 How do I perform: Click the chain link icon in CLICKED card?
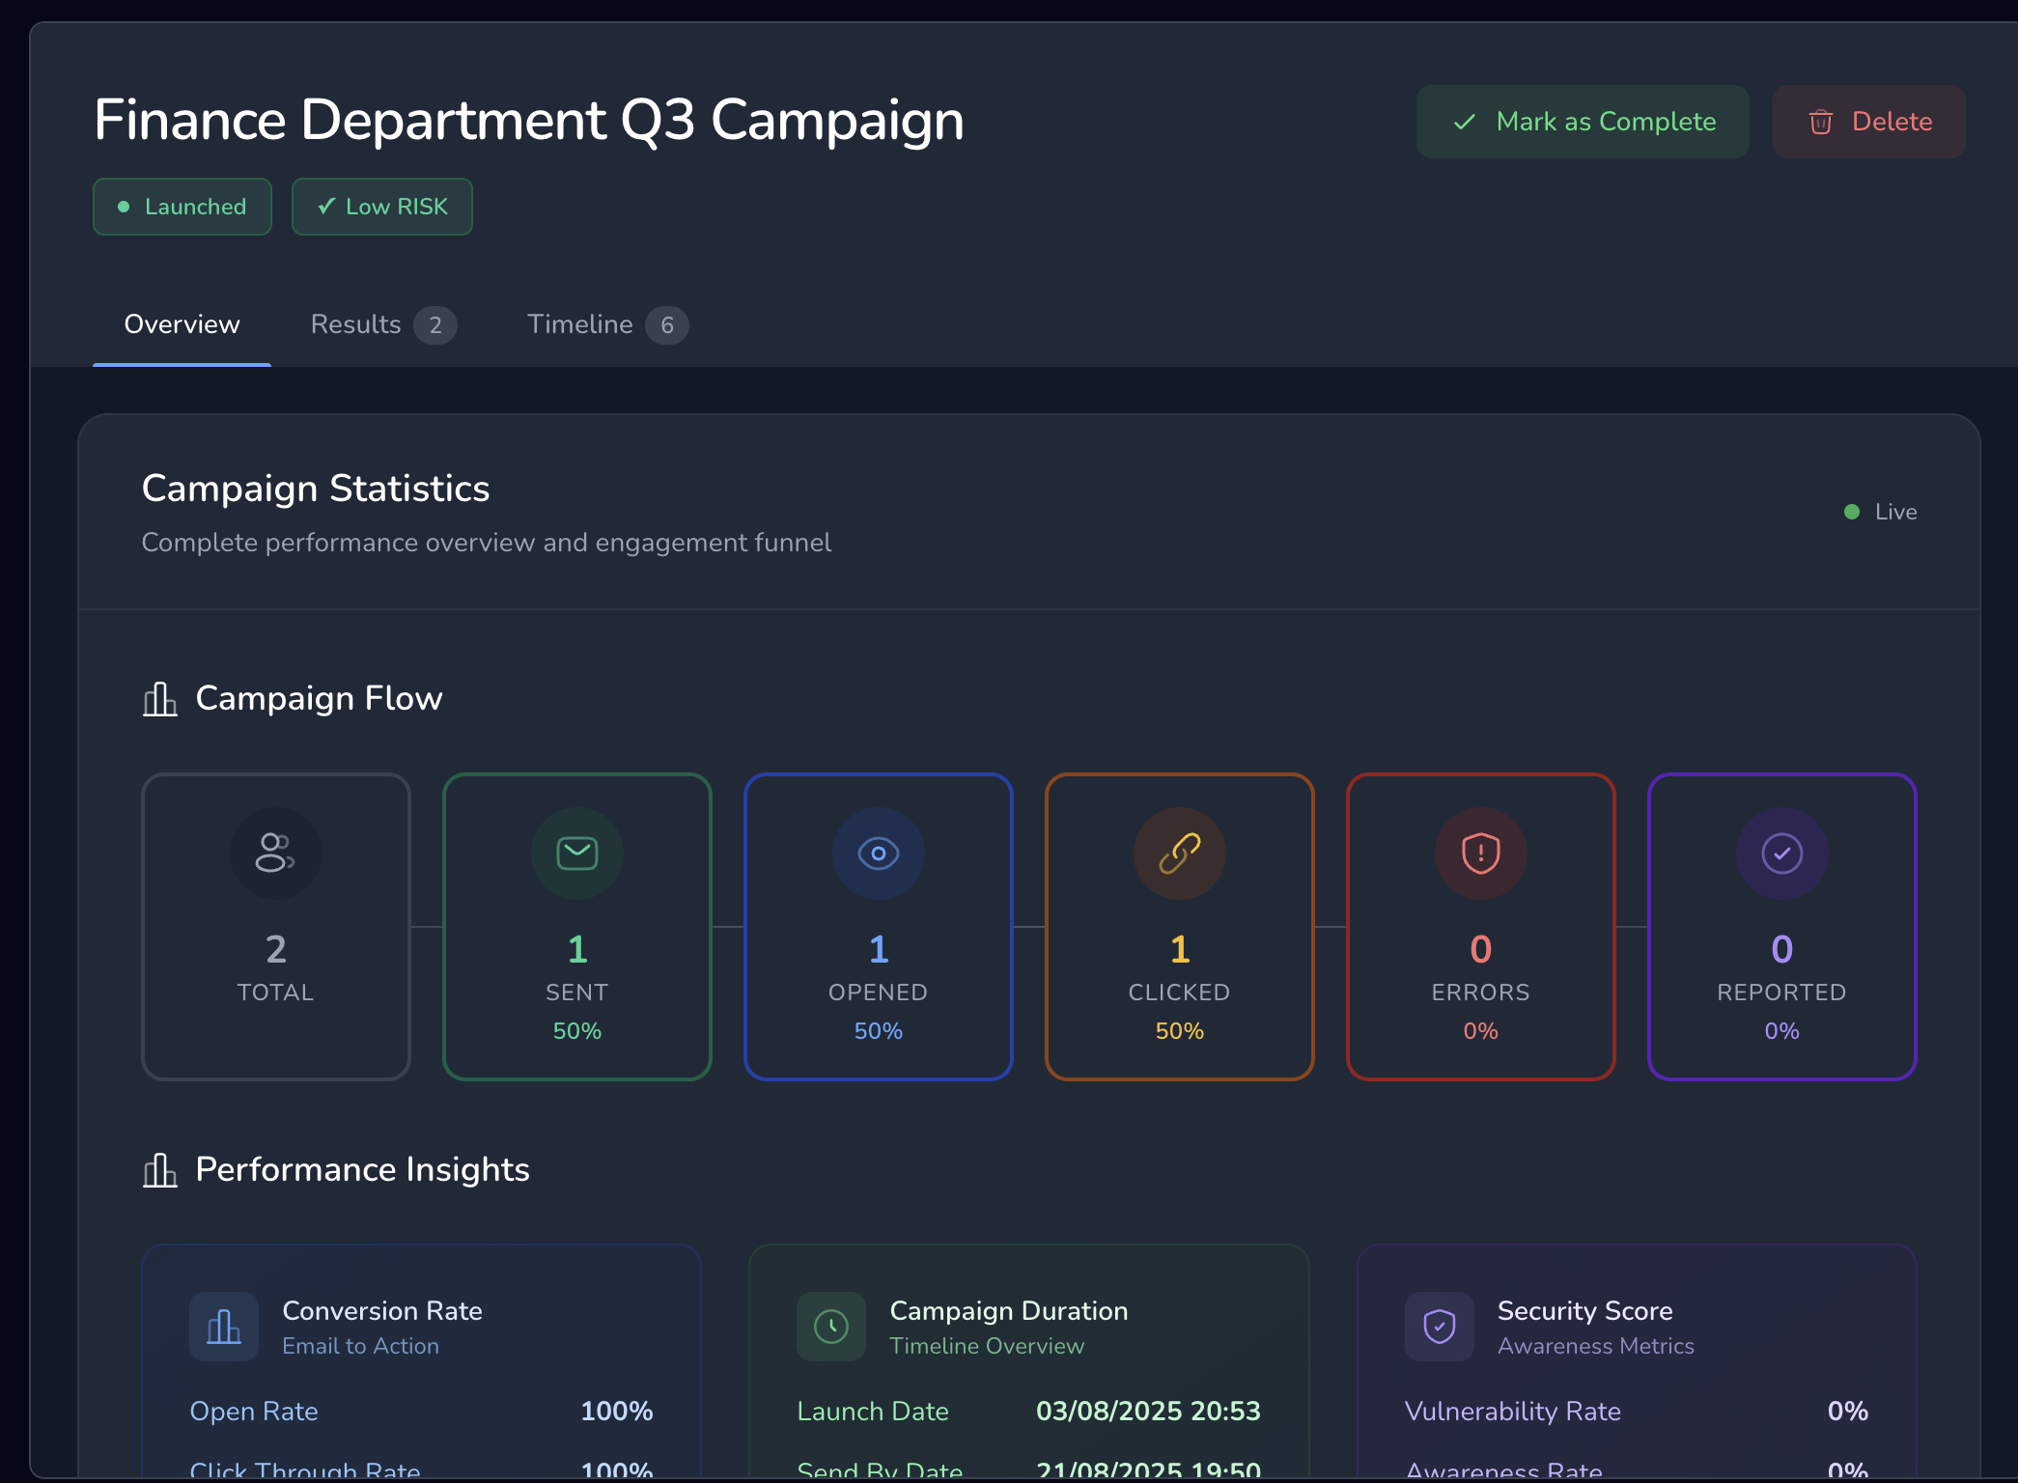[1180, 853]
